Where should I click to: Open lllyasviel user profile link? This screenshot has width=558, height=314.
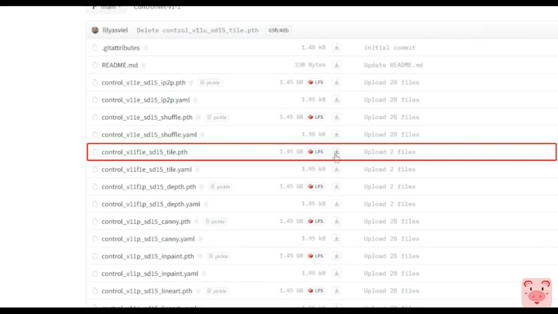click(115, 31)
